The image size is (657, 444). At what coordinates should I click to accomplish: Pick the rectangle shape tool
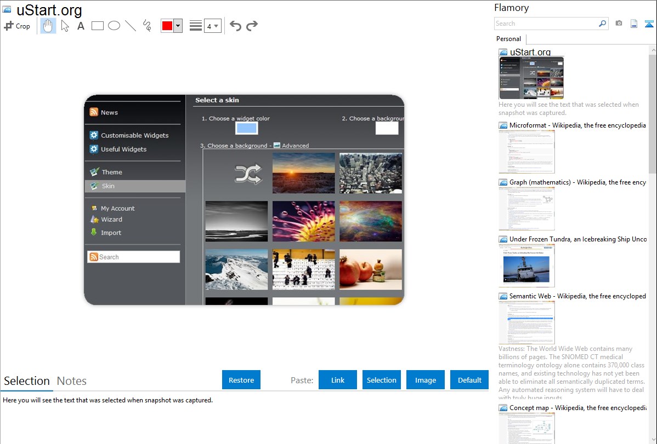[98, 26]
